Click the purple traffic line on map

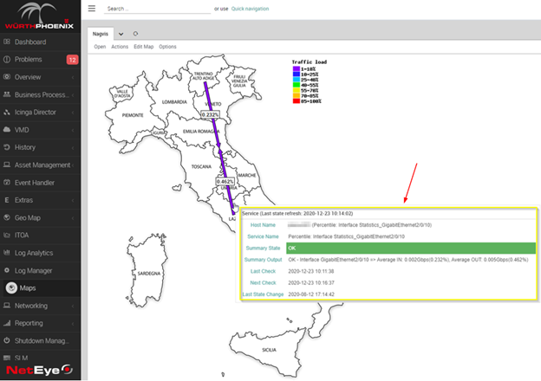[x=218, y=146]
